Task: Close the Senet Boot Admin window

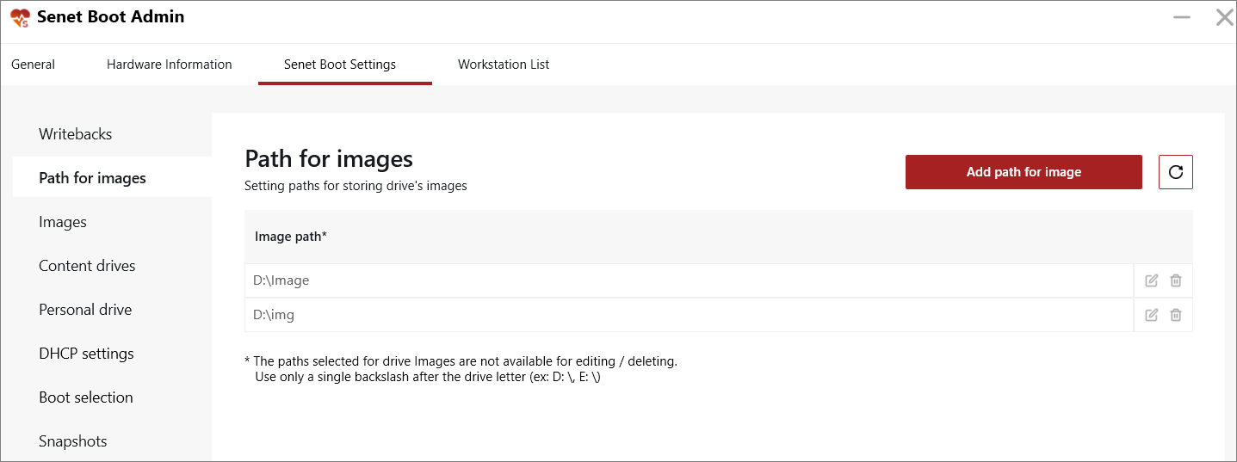Action: [x=1224, y=17]
